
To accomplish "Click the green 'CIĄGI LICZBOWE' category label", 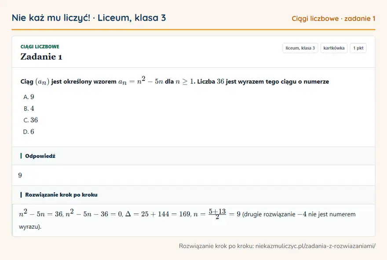I will pos(40,47).
